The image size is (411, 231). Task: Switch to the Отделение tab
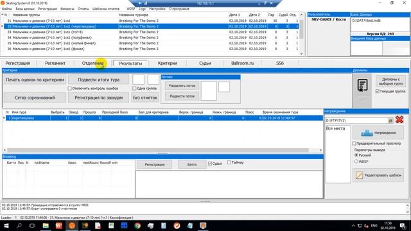(x=92, y=64)
